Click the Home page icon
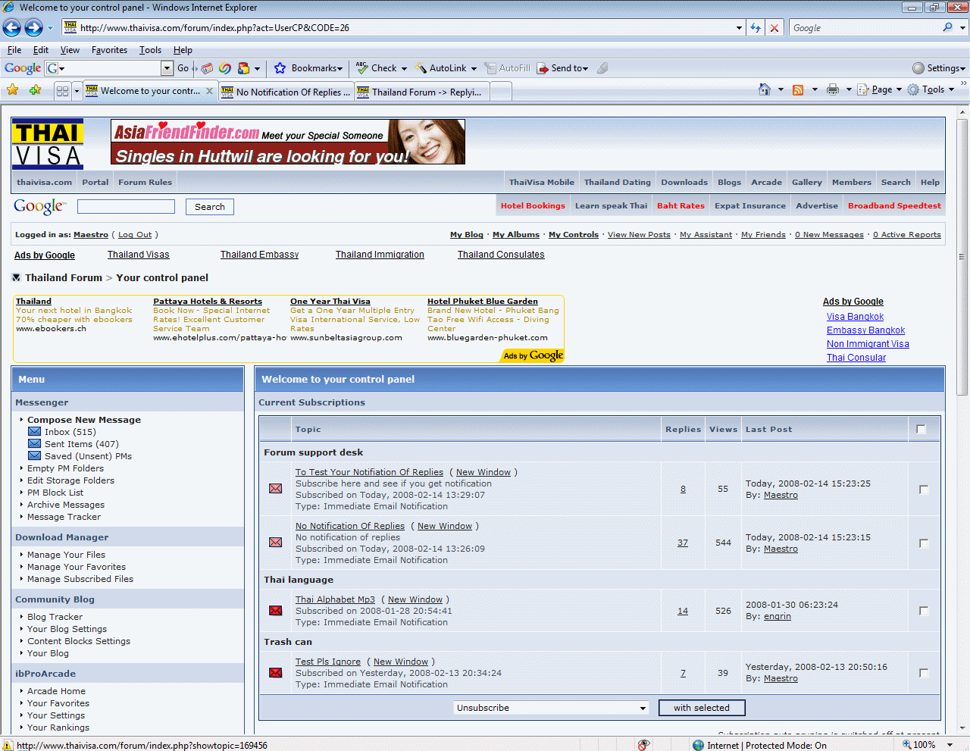The width and height of the screenshot is (970, 751). 765,89
